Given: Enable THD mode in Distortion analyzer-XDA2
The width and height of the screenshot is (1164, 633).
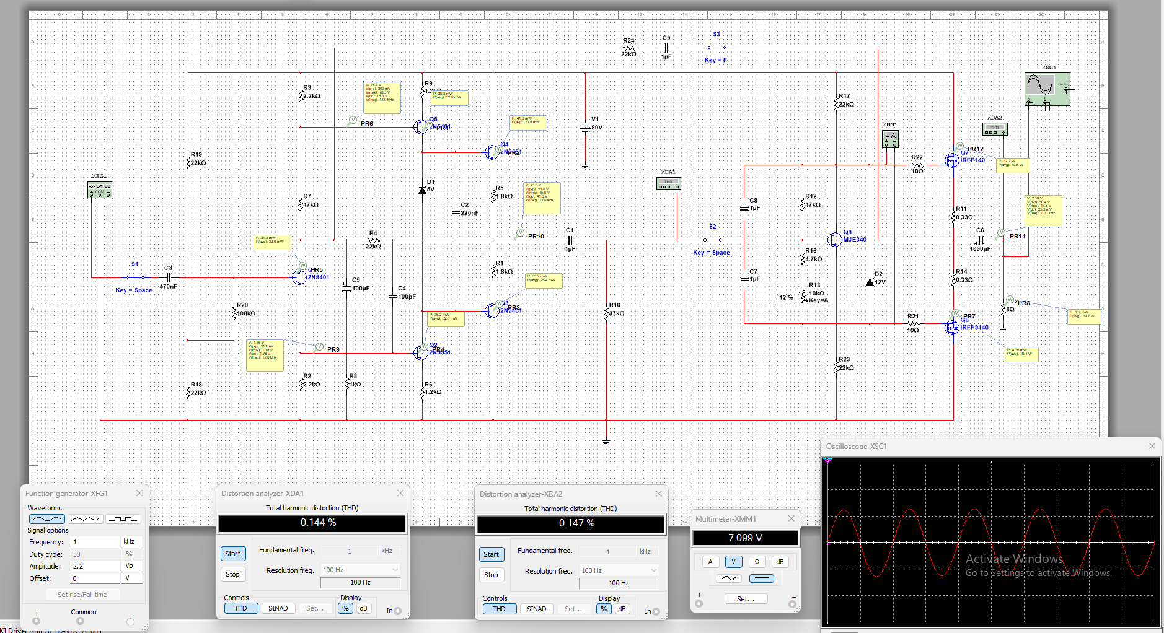Looking at the screenshot, I should click(499, 609).
